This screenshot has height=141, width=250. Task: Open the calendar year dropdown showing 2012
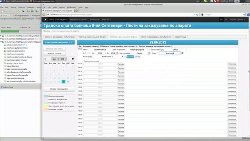[x=63, y=59]
